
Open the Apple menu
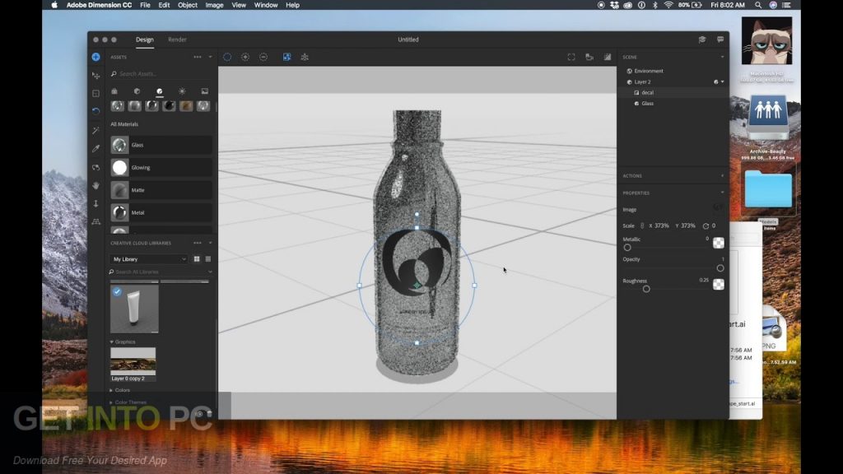point(54,5)
